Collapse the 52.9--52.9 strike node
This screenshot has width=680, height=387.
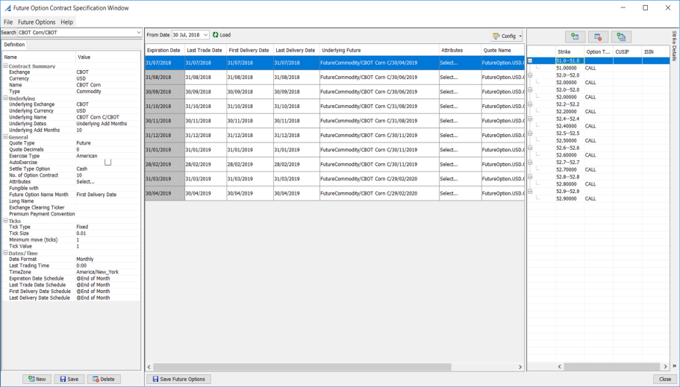click(x=530, y=192)
